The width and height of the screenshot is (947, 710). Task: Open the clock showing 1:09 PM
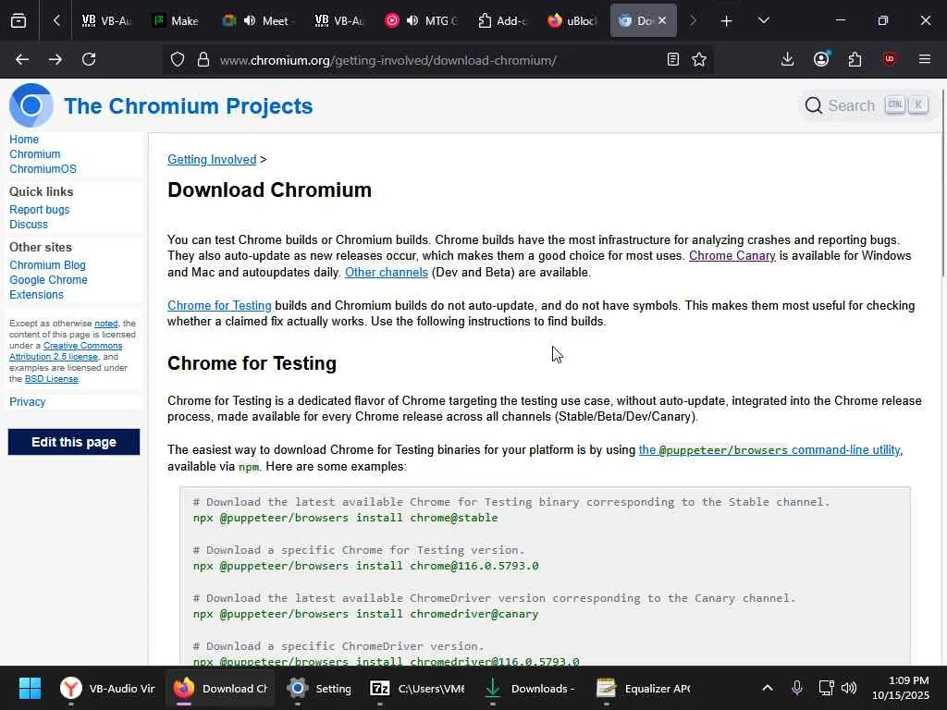901,688
